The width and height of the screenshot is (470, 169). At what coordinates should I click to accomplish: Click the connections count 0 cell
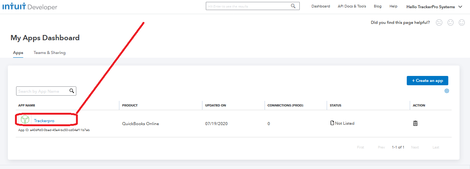[x=269, y=124]
